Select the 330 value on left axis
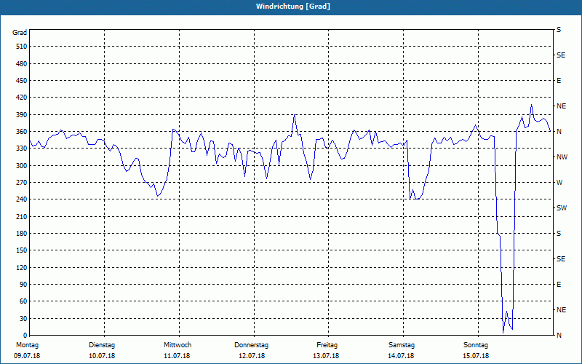Image resolution: width=582 pixels, height=364 pixels. click(22, 149)
